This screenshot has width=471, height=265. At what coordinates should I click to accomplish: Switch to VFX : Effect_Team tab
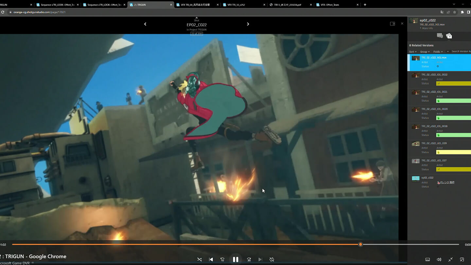[337, 5]
